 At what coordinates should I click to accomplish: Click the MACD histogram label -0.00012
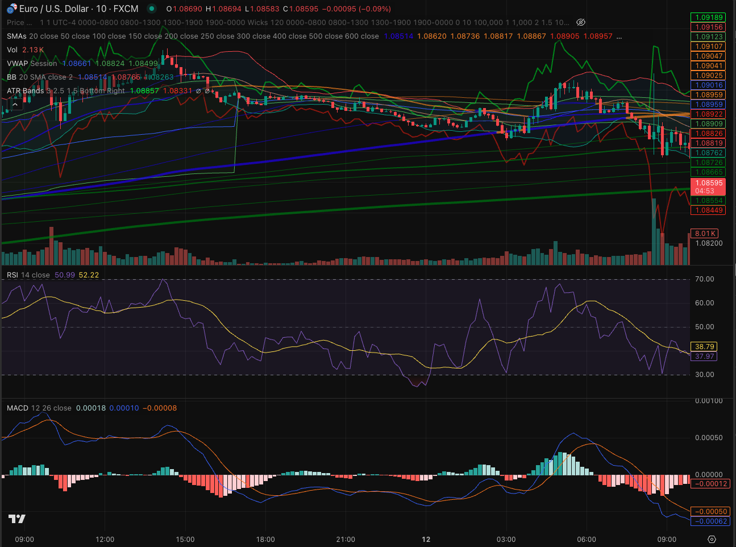[x=710, y=483]
